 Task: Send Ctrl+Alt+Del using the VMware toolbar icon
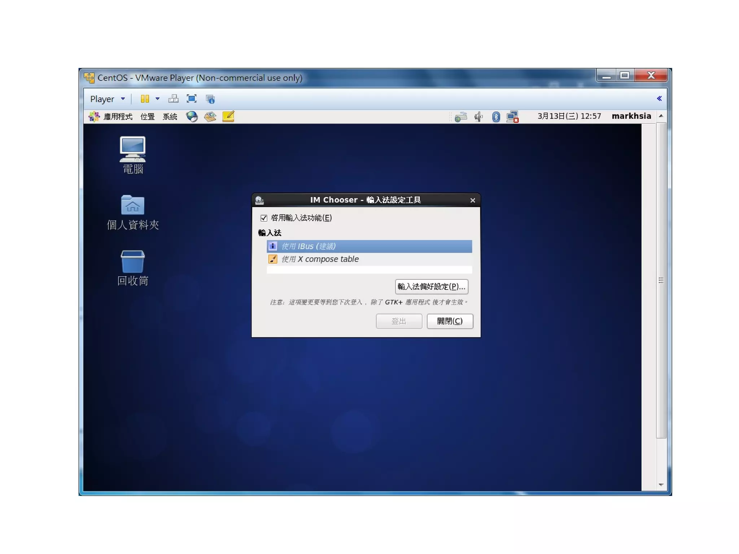point(173,99)
